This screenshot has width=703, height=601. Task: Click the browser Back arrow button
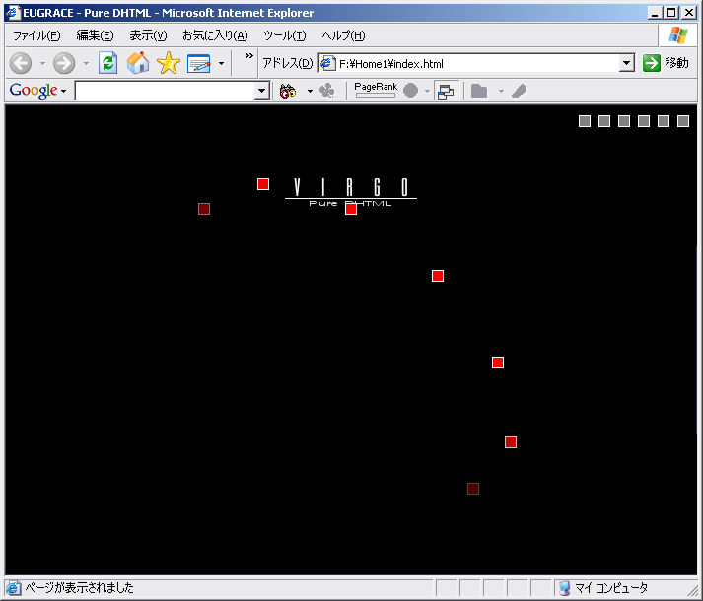[21, 63]
